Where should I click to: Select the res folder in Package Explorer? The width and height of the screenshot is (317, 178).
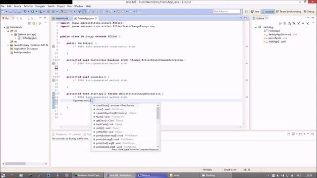(x=14, y=42)
